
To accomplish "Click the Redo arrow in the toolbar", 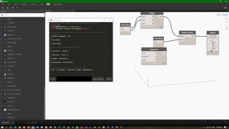I will pos(22,8).
